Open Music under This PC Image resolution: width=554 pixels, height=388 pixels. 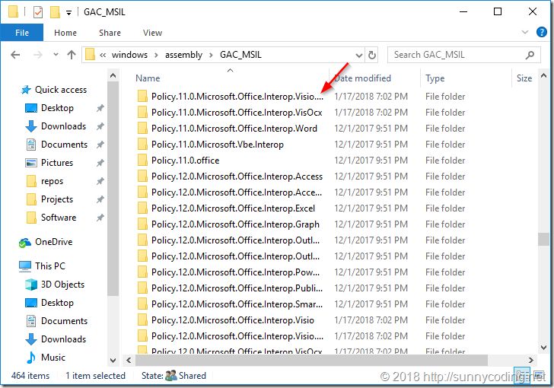[53, 358]
